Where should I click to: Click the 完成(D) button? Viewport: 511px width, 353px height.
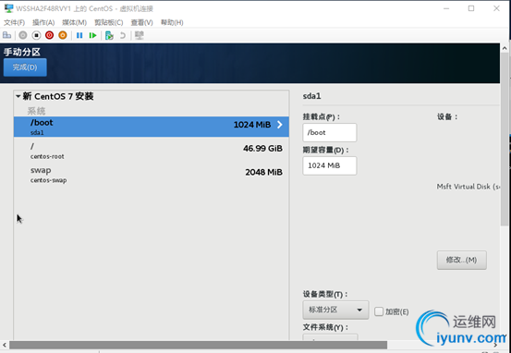point(25,67)
